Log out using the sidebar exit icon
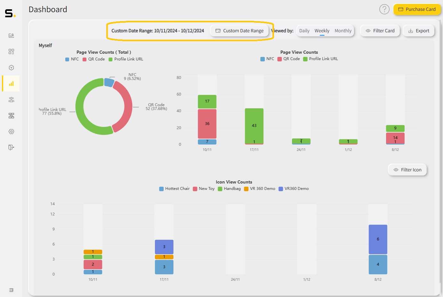The height and width of the screenshot is (297, 443). [x=11, y=147]
